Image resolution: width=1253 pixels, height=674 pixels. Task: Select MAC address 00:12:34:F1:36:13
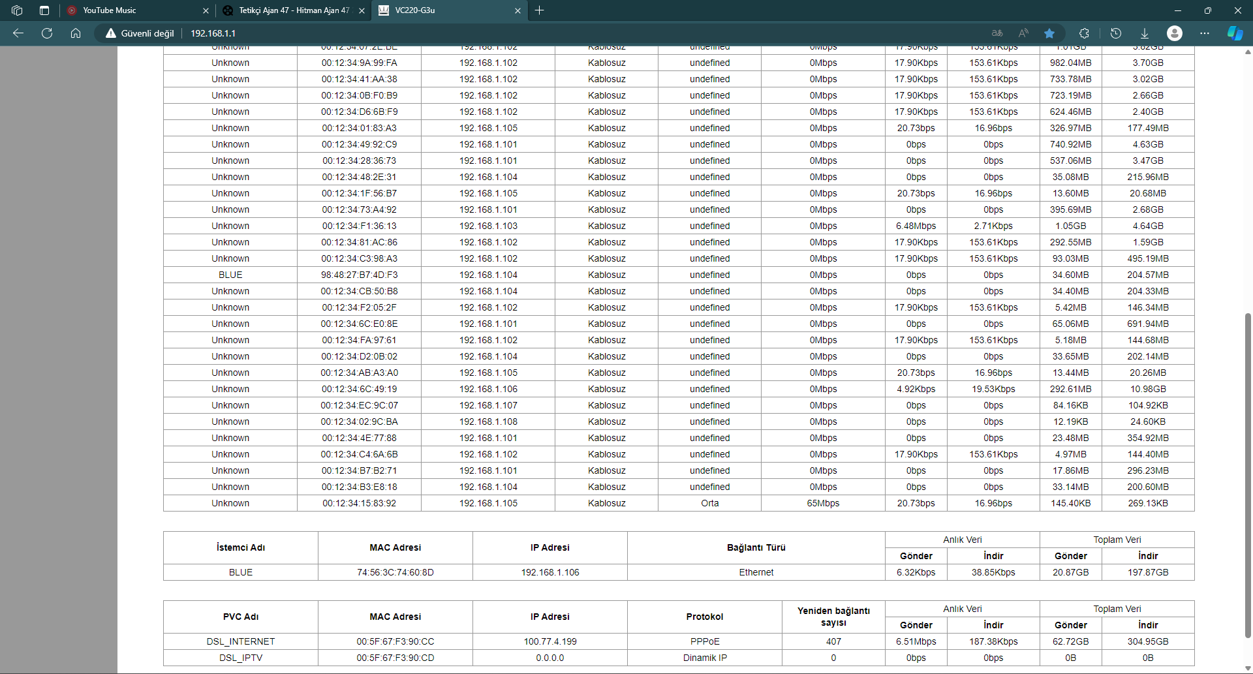tap(359, 226)
